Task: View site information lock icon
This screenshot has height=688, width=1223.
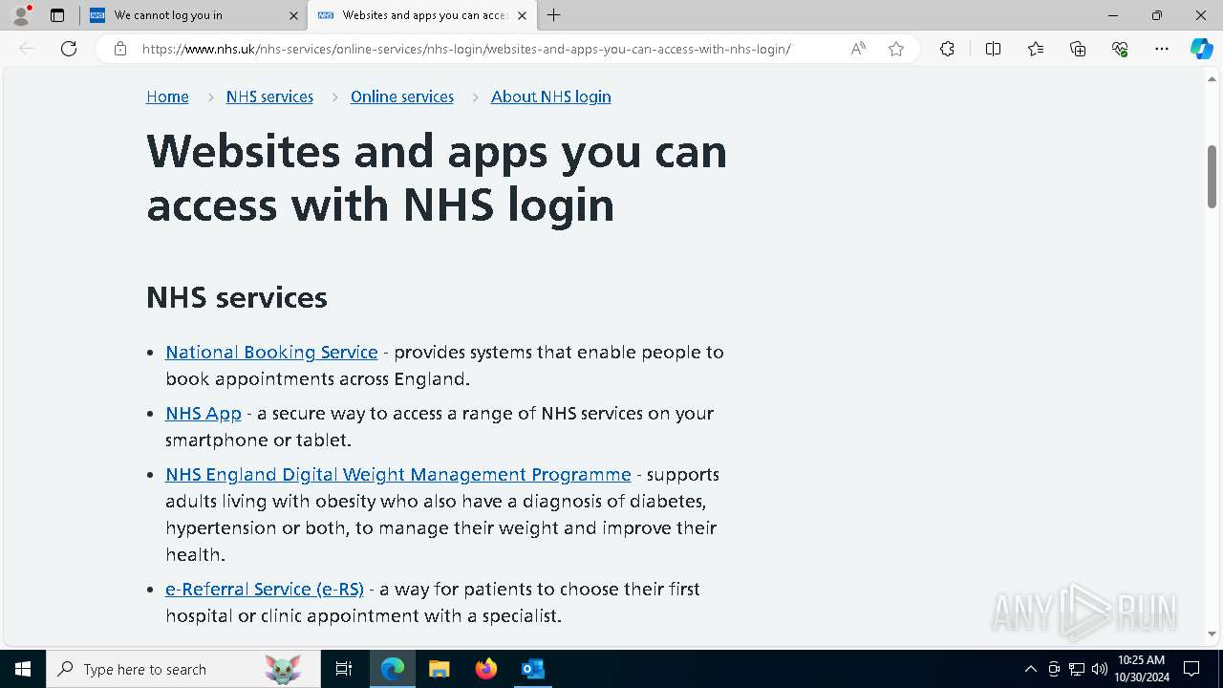Action: tap(120, 49)
